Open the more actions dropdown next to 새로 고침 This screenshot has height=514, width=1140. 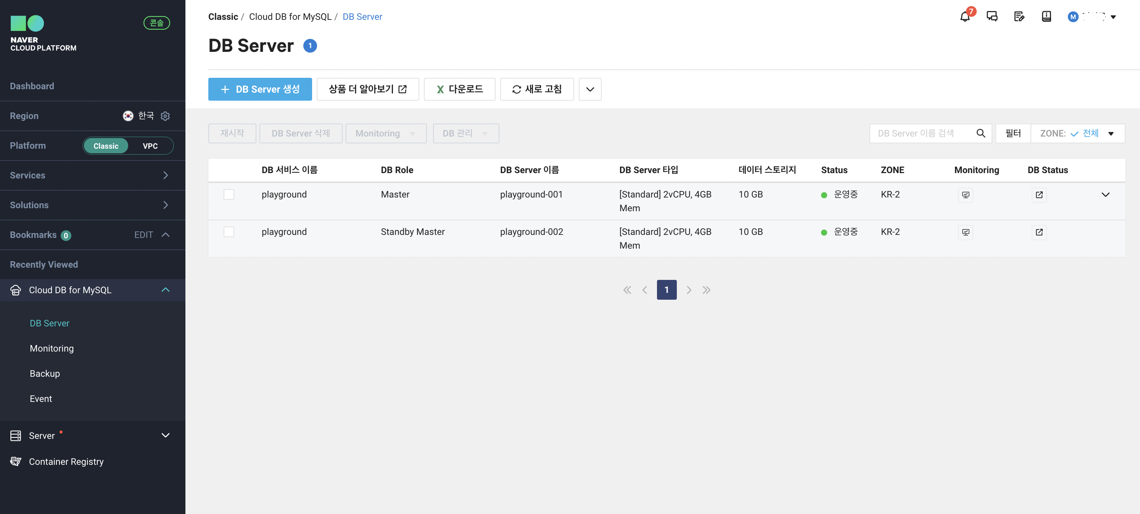(x=590, y=89)
